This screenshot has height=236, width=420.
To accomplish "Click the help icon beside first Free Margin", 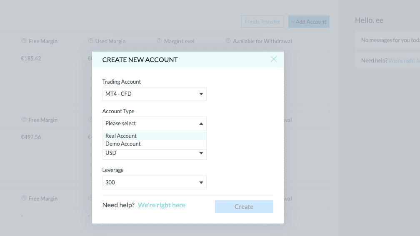I will 24,41.
